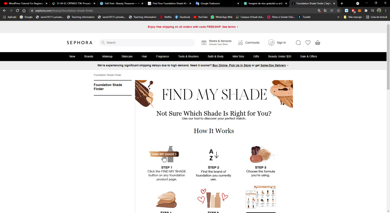Click the browser back arrow
The height and width of the screenshot is (213, 390).
(4, 11)
